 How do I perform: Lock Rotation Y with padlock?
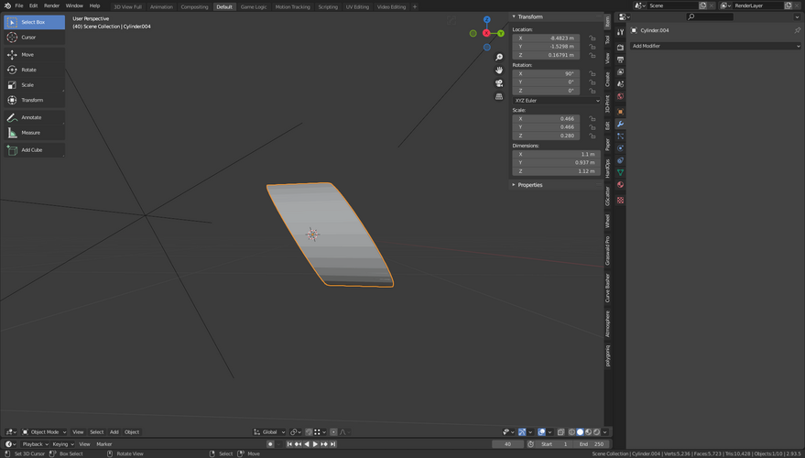point(592,82)
